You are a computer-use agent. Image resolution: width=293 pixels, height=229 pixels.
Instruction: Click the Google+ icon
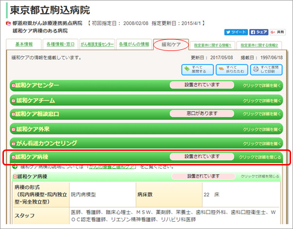point(273,32)
